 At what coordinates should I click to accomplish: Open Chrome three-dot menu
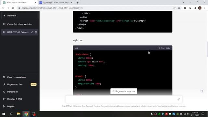point(205,8)
